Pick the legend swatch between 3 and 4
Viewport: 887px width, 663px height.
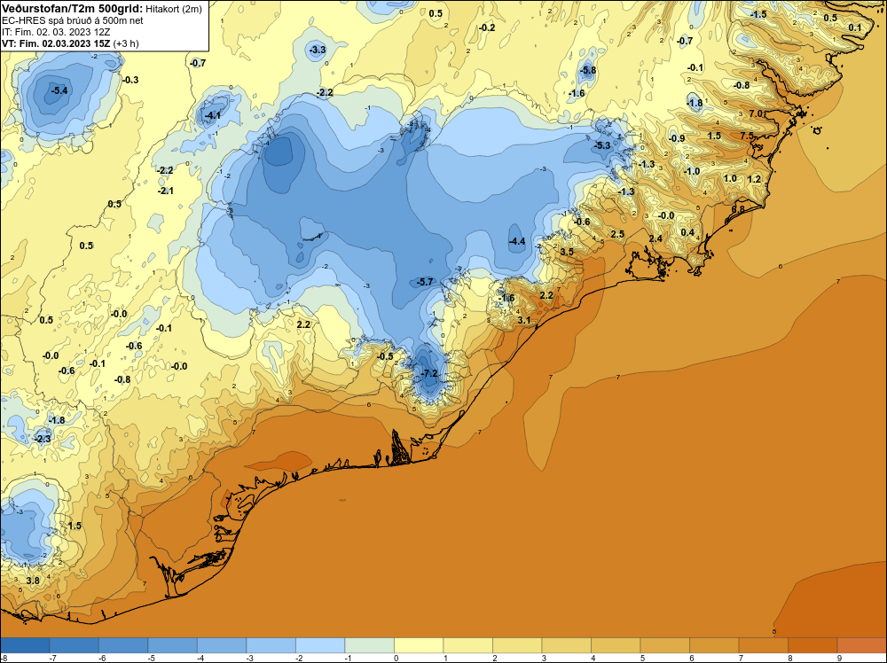[566, 645]
